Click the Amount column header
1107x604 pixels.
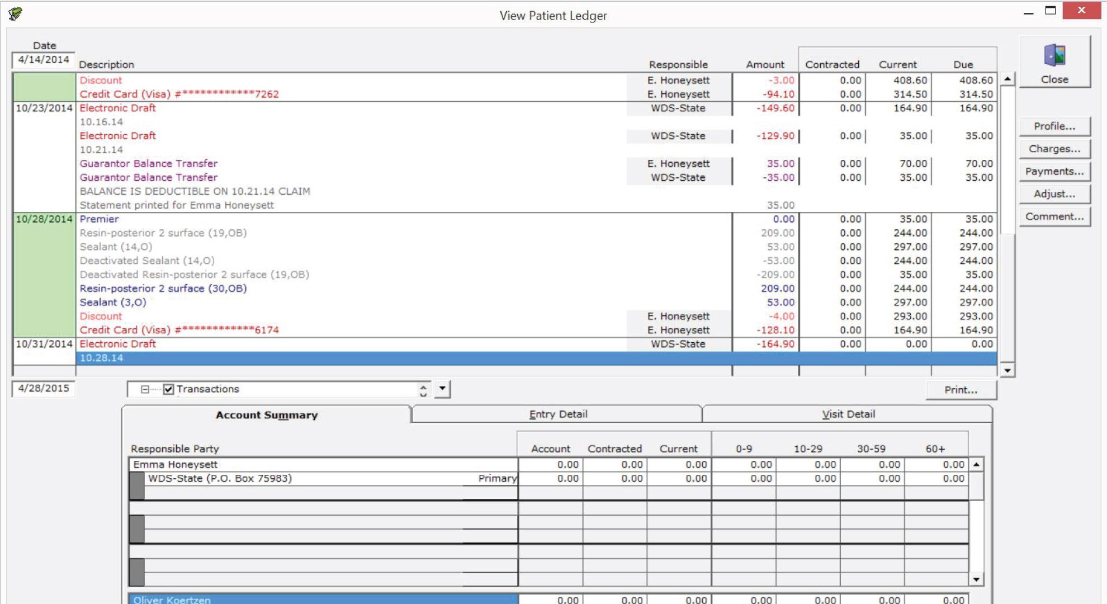(765, 64)
